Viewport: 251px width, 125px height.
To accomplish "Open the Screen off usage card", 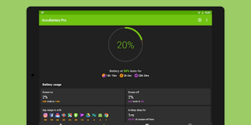I will [x=168, y=97].
